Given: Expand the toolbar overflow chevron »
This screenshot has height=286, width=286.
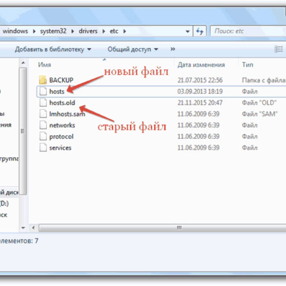Looking at the screenshot, I should click(173, 49).
